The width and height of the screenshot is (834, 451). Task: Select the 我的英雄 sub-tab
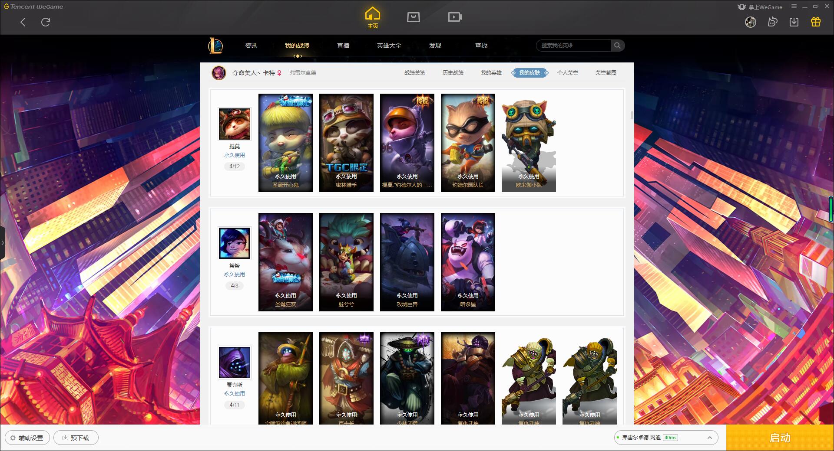click(491, 73)
